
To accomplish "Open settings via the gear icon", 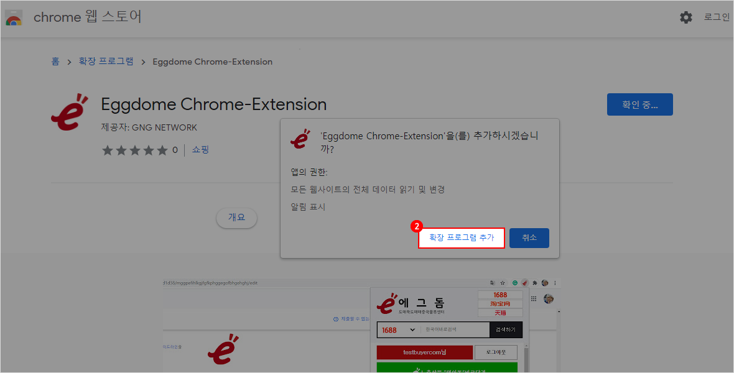I will click(685, 17).
